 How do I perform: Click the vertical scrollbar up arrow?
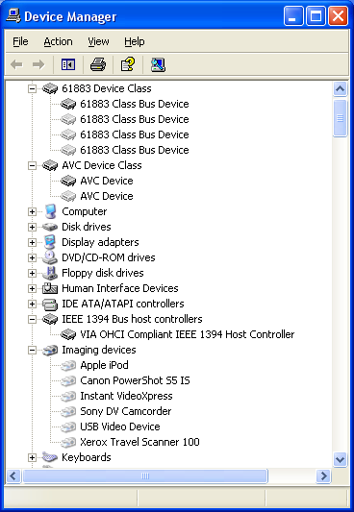pyautogui.click(x=340, y=88)
